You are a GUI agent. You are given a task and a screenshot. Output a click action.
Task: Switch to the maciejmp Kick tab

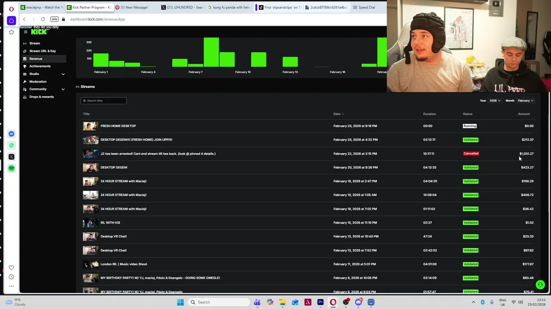point(42,7)
